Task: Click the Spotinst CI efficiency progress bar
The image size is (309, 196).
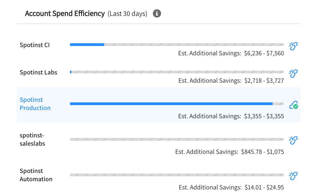Action: pos(177,45)
